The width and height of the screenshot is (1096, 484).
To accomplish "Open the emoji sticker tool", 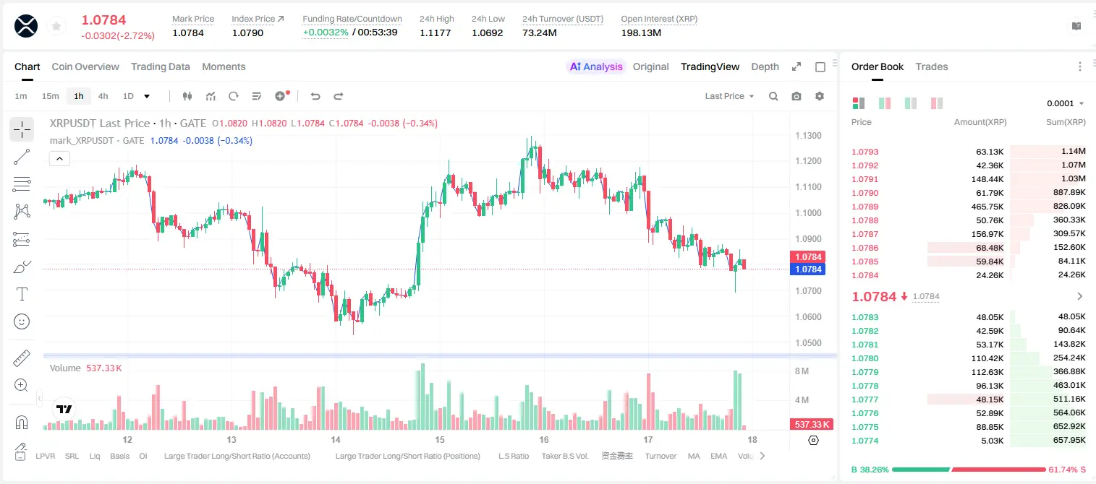I will tap(22, 321).
